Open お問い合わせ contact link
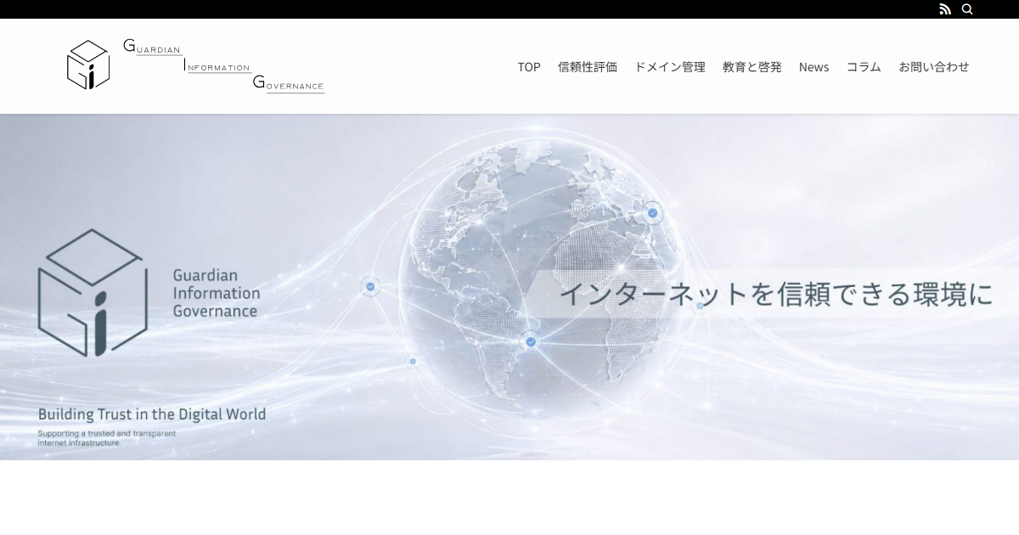The height and width of the screenshot is (535, 1019). click(934, 66)
